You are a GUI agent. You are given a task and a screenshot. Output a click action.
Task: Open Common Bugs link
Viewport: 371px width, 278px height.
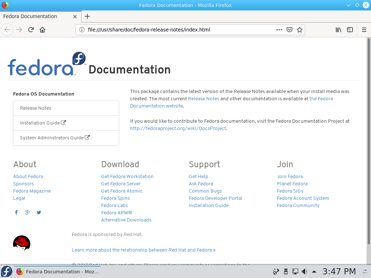pyautogui.click(x=205, y=191)
